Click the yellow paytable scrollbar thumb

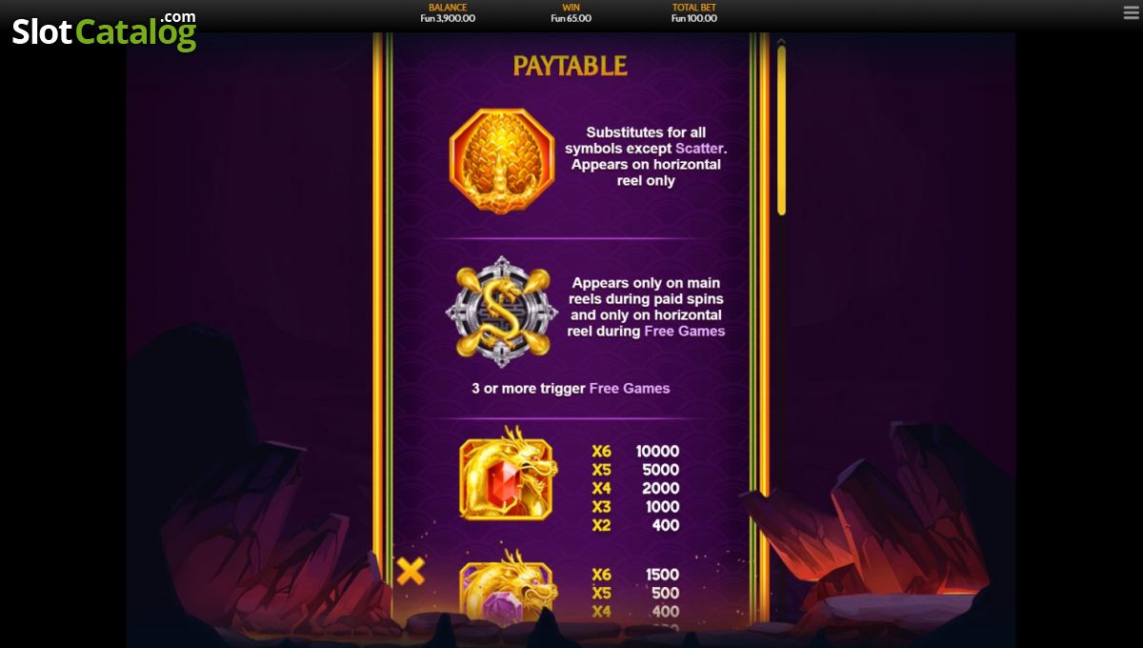point(781,130)
